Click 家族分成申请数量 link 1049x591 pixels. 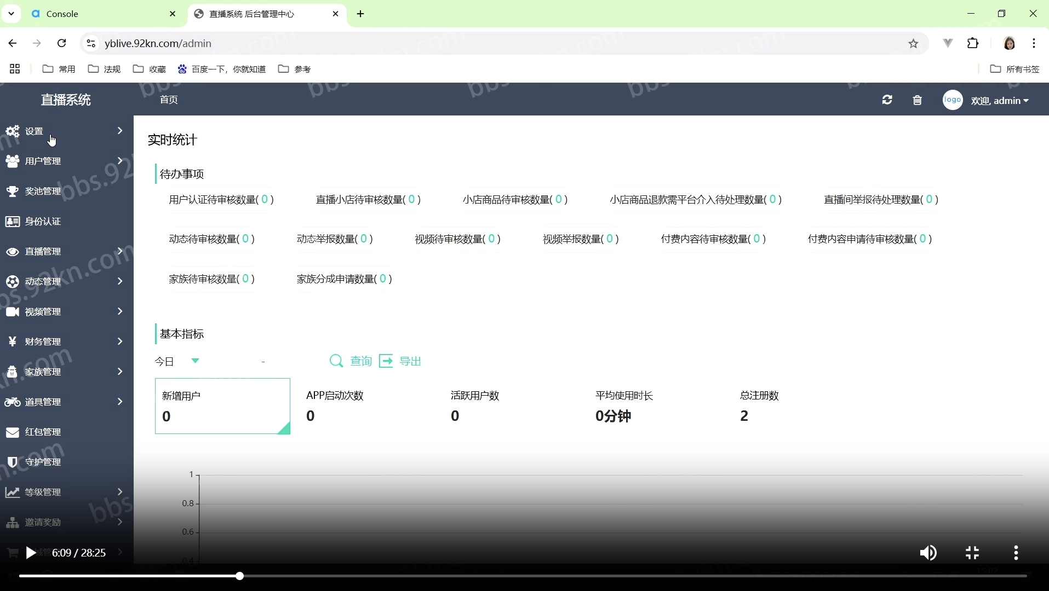coord(344,279)
